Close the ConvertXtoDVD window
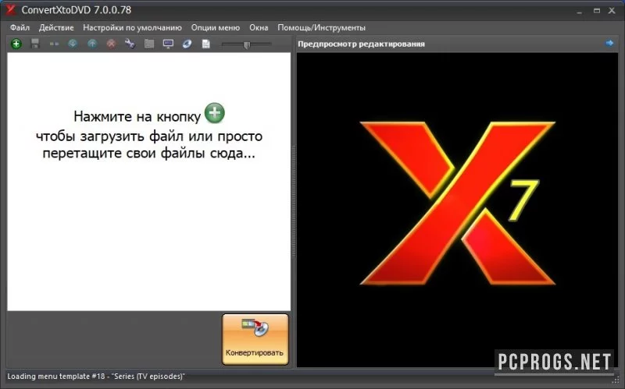Screen dimensions: 625x389 [612, 11]
